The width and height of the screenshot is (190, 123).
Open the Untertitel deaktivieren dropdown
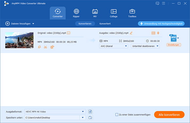(x=145, y=46)
